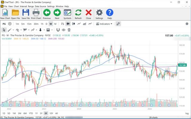The image size is (191, 119).
Task: Select the trend line drawing tool
Action: pos(10,30)
